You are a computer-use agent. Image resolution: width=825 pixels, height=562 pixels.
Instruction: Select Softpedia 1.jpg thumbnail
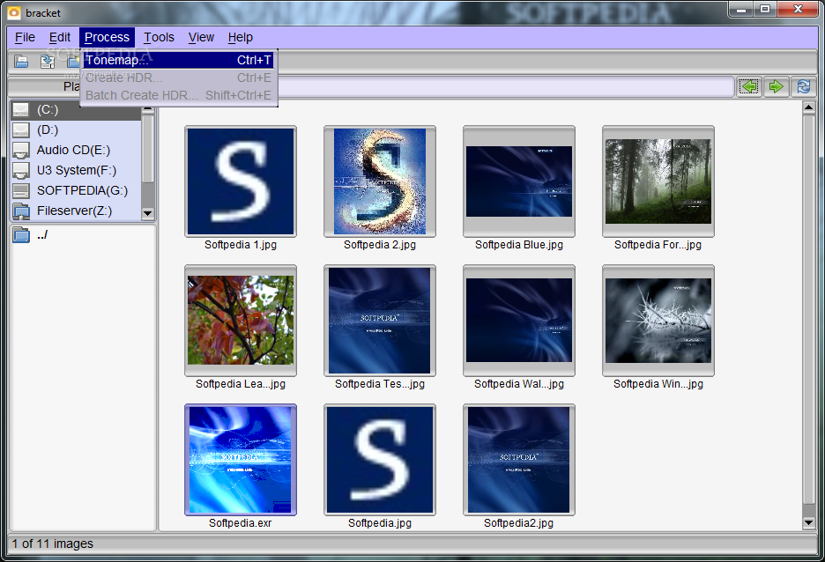click(x=241, y=181)
